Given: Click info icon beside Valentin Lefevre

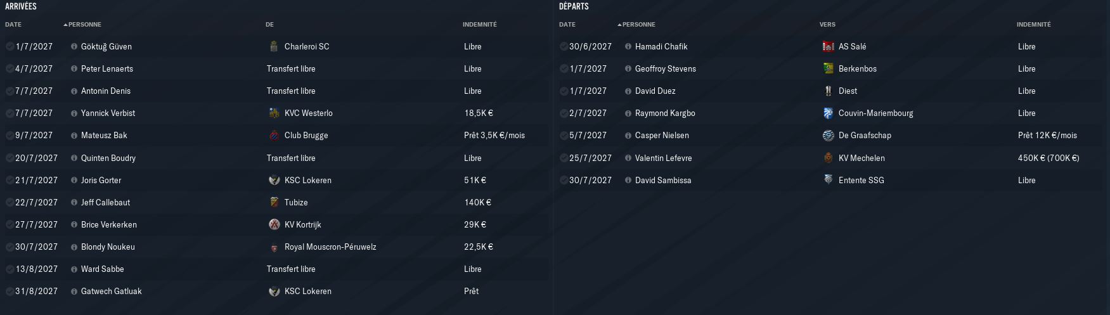Looking at the screenshot, I should pos(628,158).
